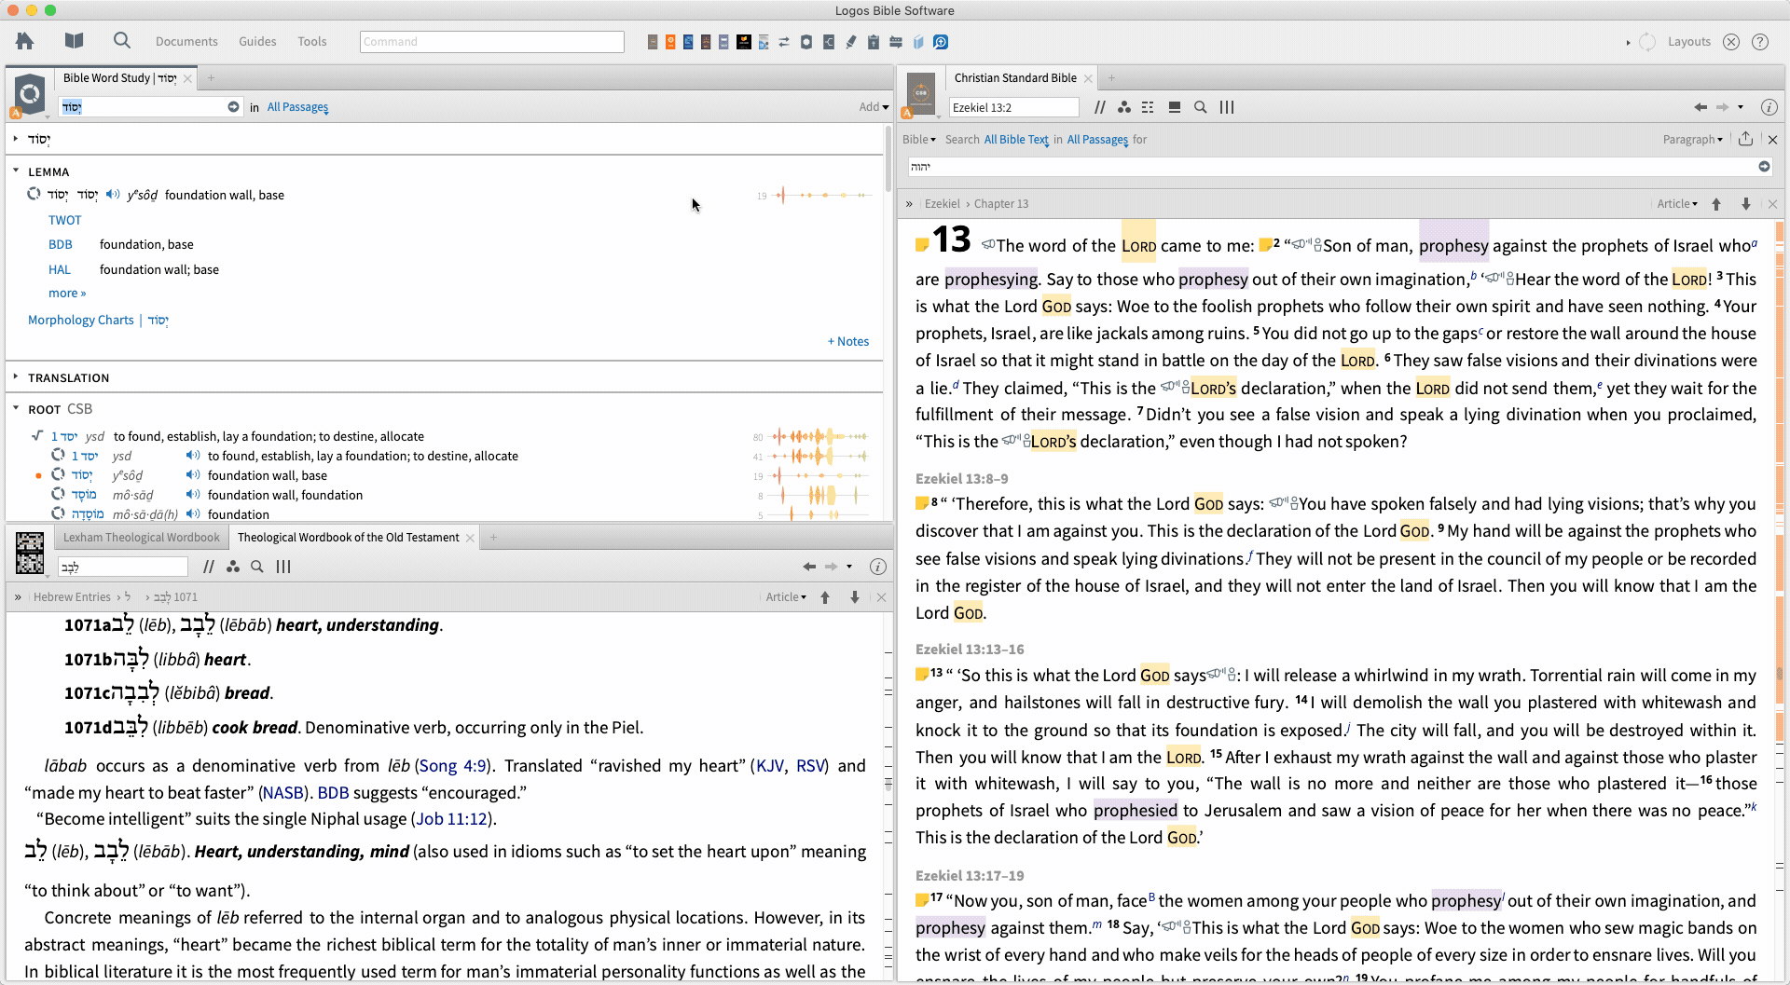Screen dimensions: 1790x985
Task: Open the Layouts menu
Action: pos(1688,42)
